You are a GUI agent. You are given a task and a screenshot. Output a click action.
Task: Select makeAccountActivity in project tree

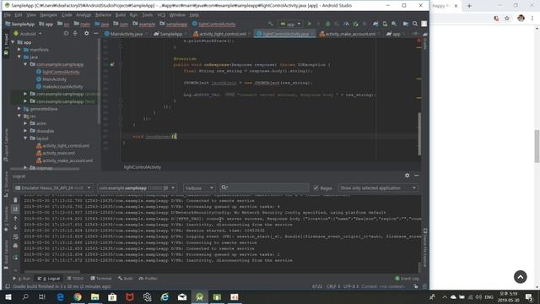pos(62,87)
